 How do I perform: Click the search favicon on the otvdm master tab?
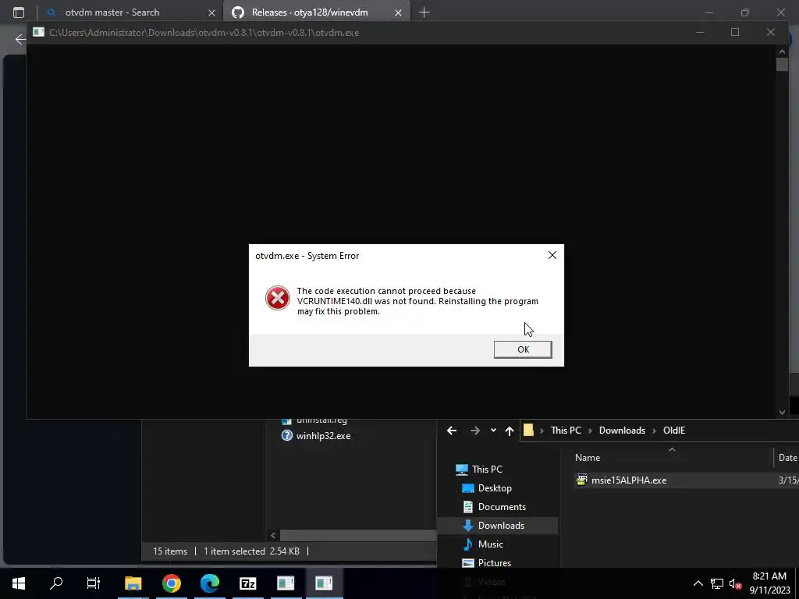51,12
